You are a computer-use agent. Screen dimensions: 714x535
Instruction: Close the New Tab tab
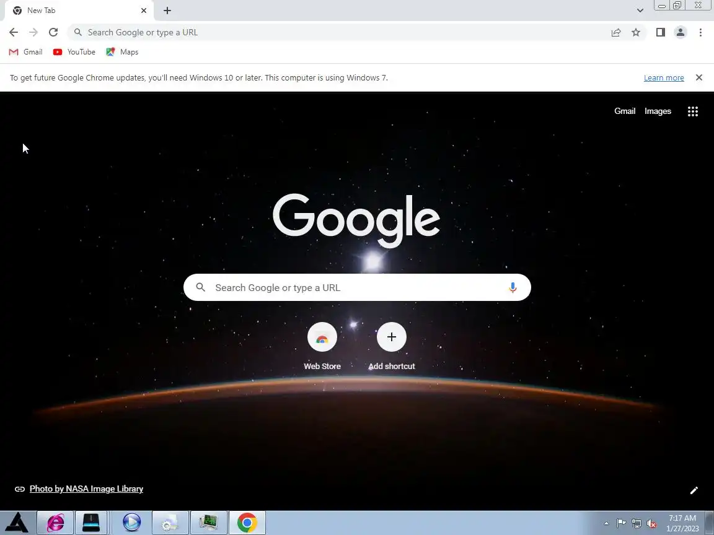click(x=144, y=11)
